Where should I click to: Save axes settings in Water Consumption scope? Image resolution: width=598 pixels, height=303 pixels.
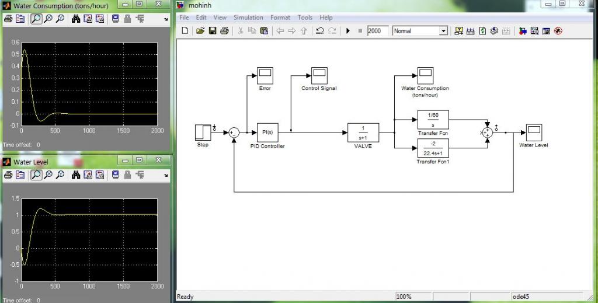88,19
